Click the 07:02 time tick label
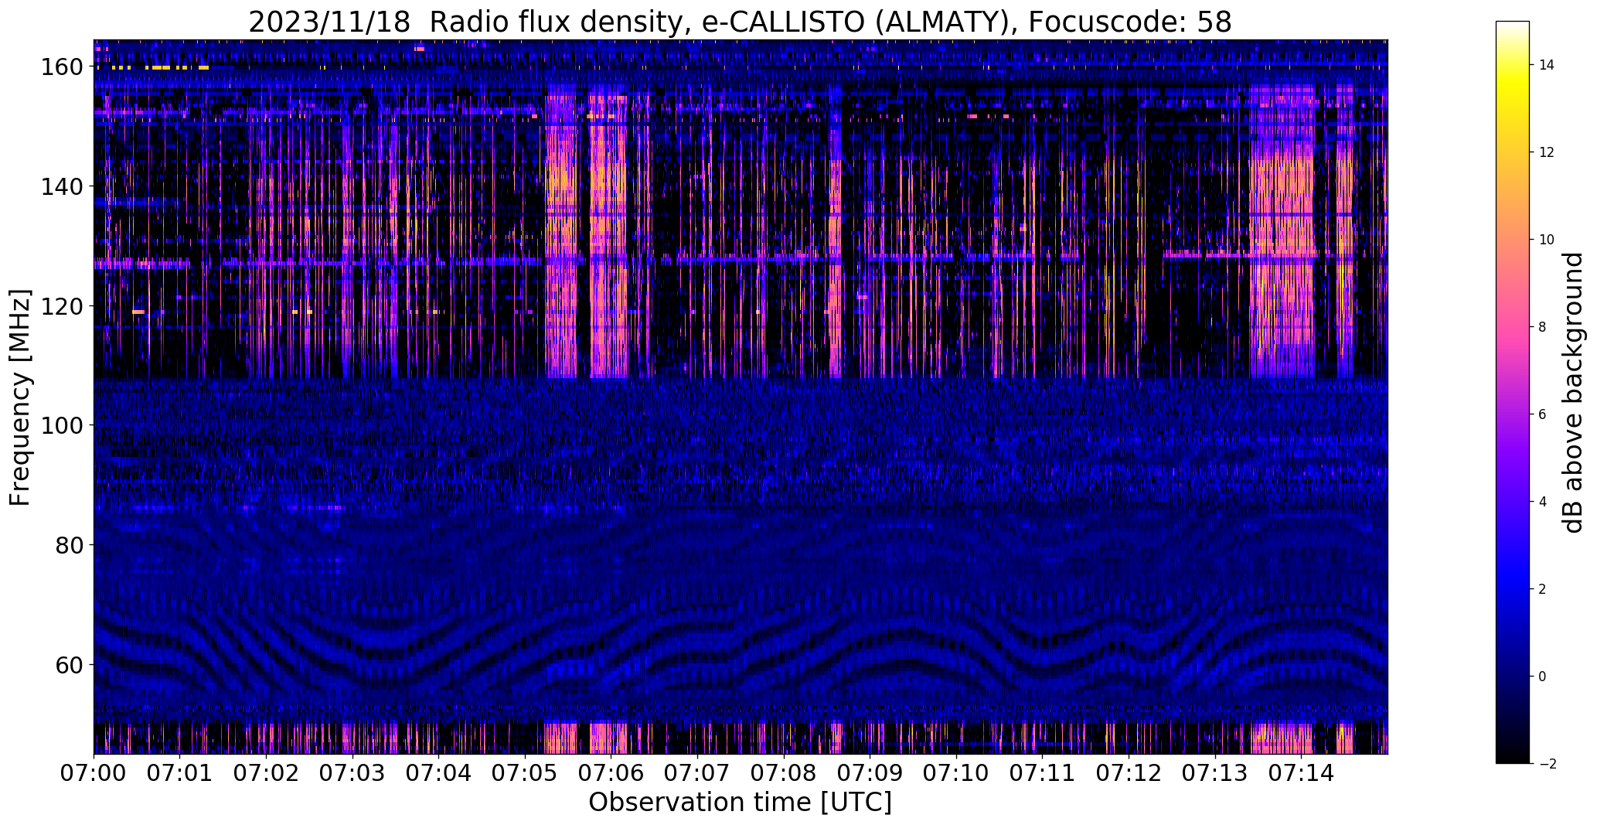 coord(266,772)
